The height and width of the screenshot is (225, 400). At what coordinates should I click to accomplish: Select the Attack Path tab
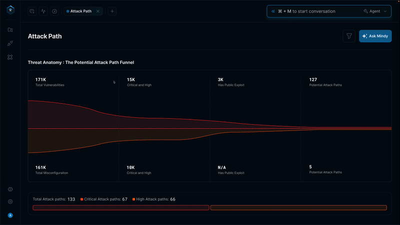pyautogui.click(x=80, y=11)
